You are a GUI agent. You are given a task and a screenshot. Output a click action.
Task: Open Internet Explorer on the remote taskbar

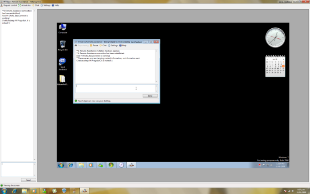[x=71, y=165]
